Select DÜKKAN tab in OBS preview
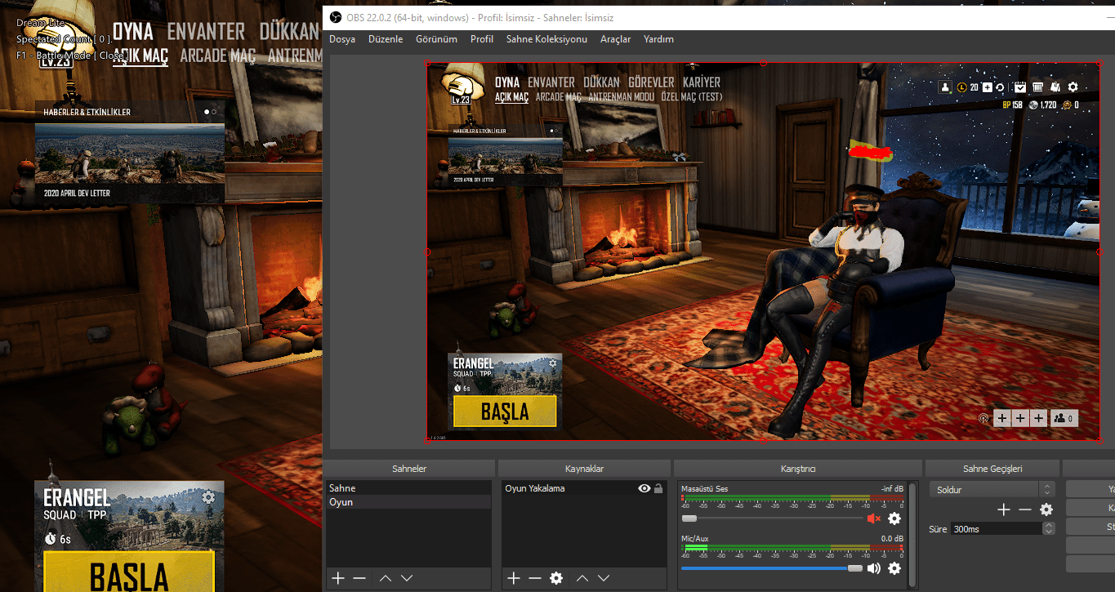Image resolution: width=1115 pixels, height=592 pixels. [x=601, y=82]
